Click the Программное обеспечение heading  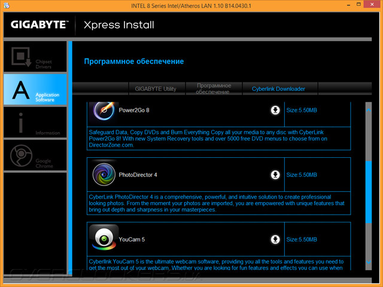point(134,61)
